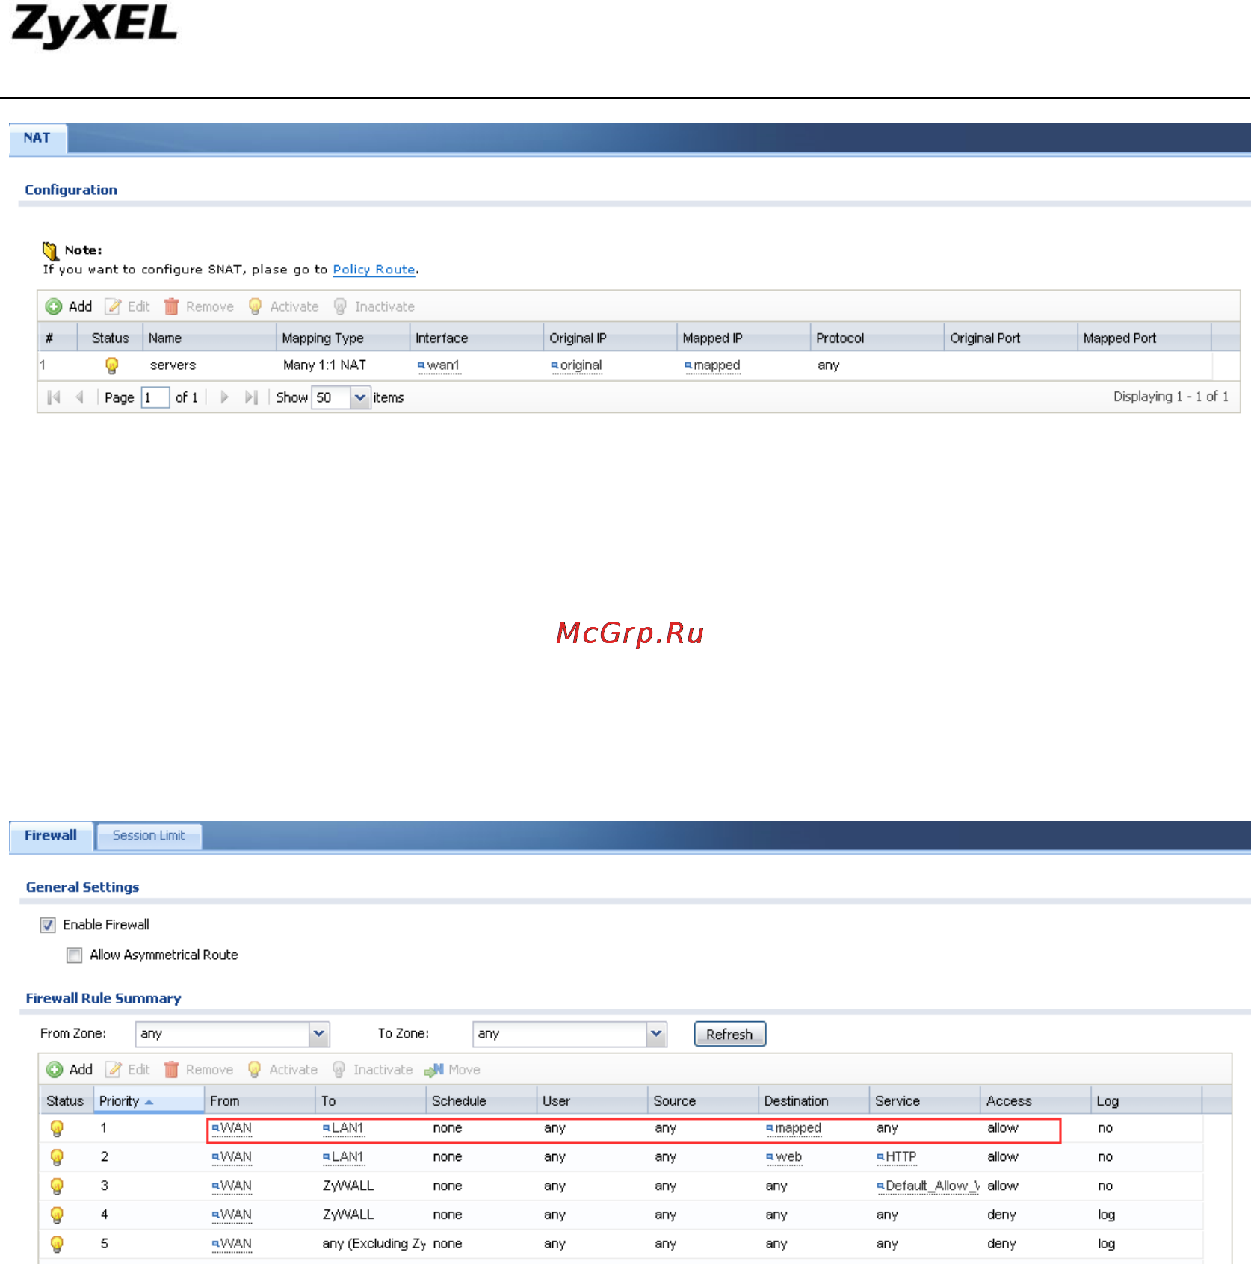1251x1264 pixels.
Task: Select the NAT tab
Action: pos(37,138)
